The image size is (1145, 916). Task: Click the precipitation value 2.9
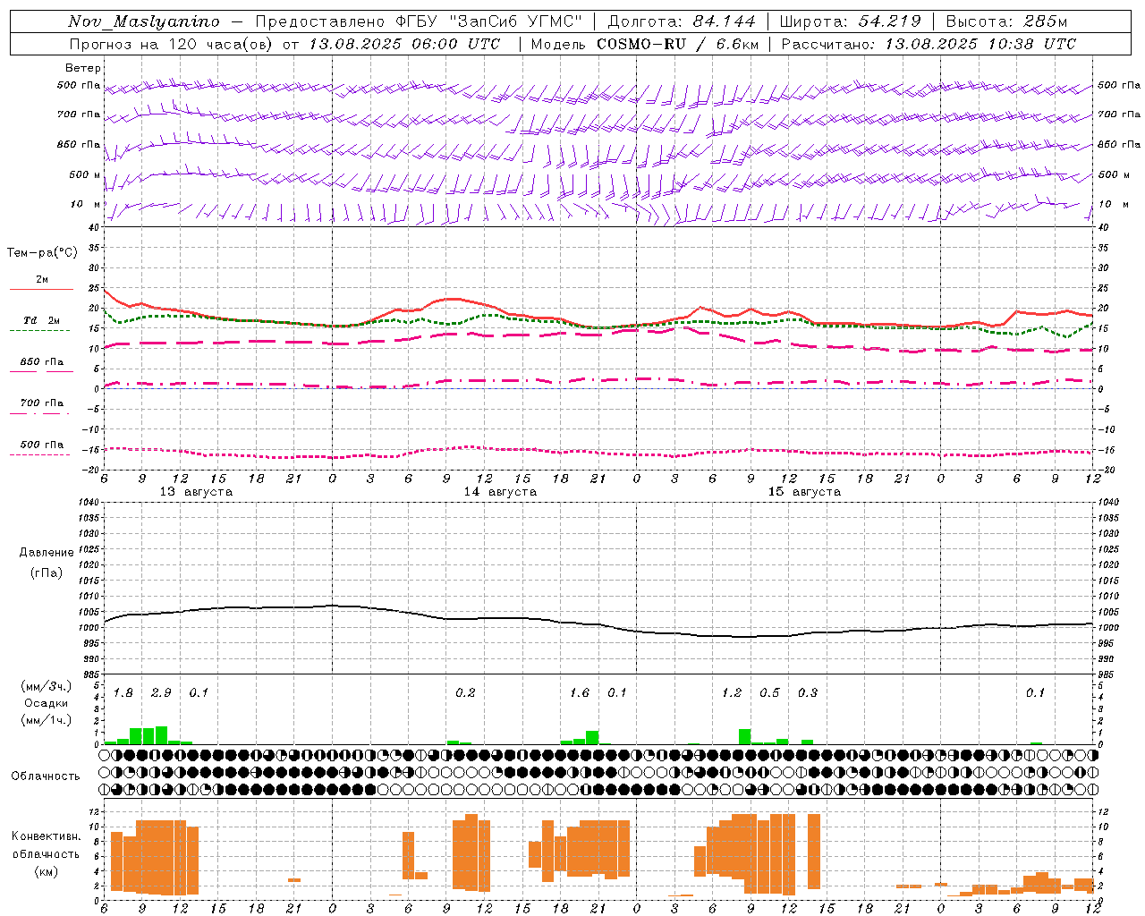(161, 693)
